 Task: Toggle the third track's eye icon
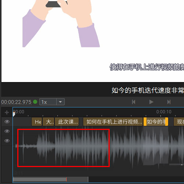pyautogui.click(x=7, y=141)
